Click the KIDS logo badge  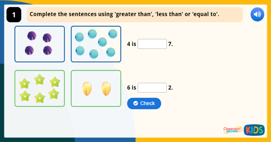point(254,130)
